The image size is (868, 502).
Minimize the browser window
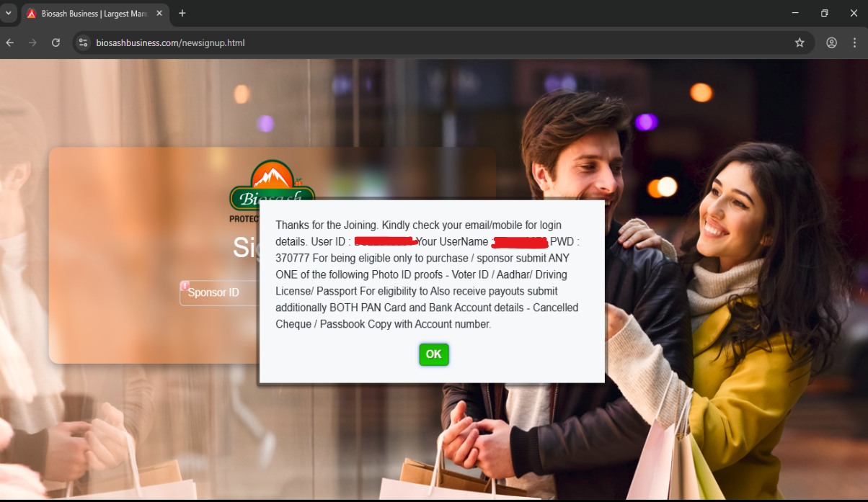pyautogui.click(x=795, y=13)
